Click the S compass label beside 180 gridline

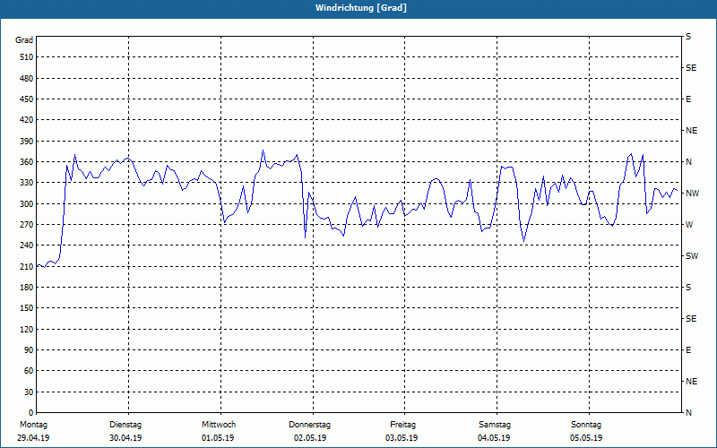click(x=688, y=287)
